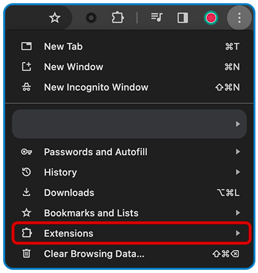Close the menu via the three-dot button

[x=239, y=17]
